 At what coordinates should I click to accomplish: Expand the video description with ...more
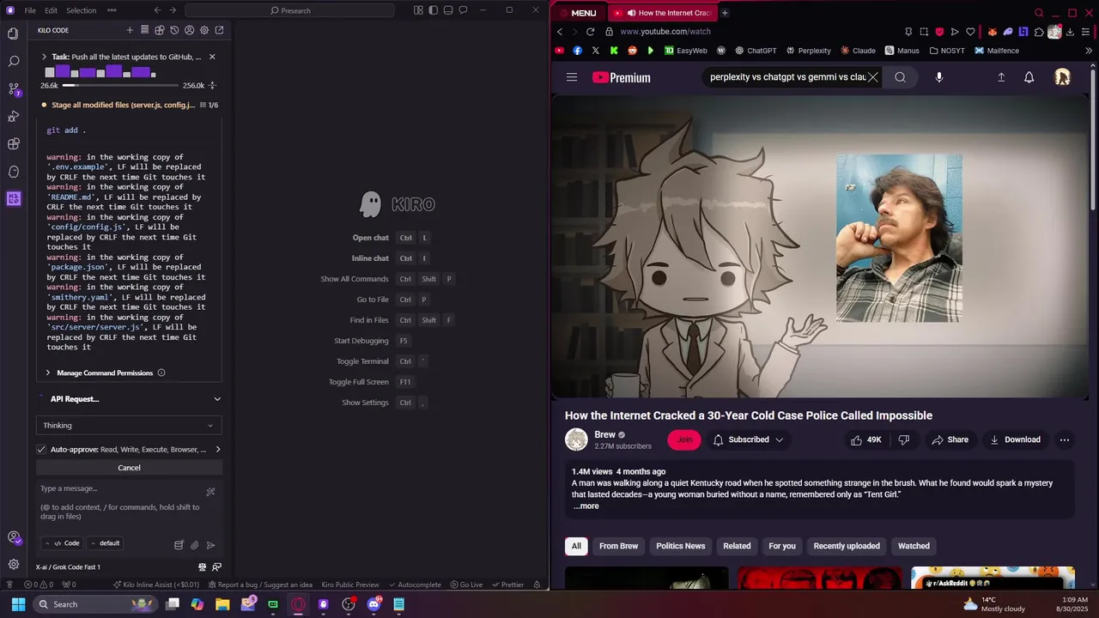pos(586,506)
